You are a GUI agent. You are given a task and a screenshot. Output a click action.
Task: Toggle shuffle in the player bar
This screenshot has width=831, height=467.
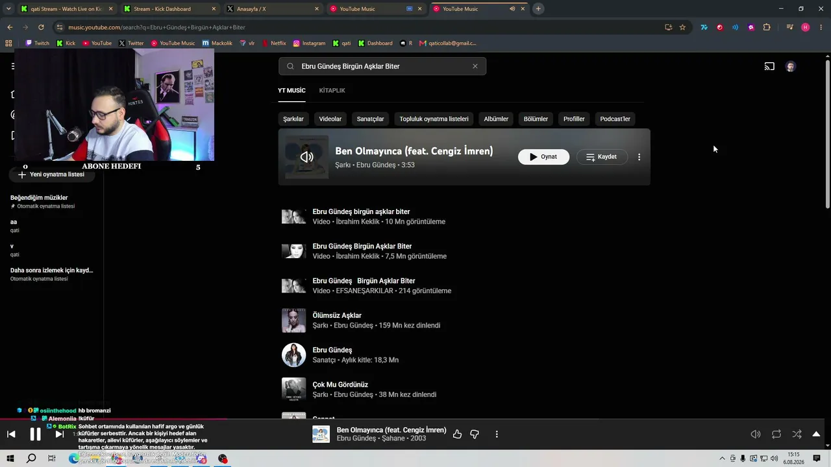coord(797,435)
